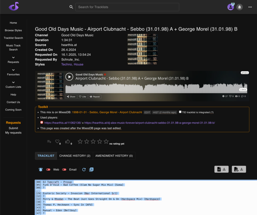Rate the tracklist four stars

pos(100,141)
